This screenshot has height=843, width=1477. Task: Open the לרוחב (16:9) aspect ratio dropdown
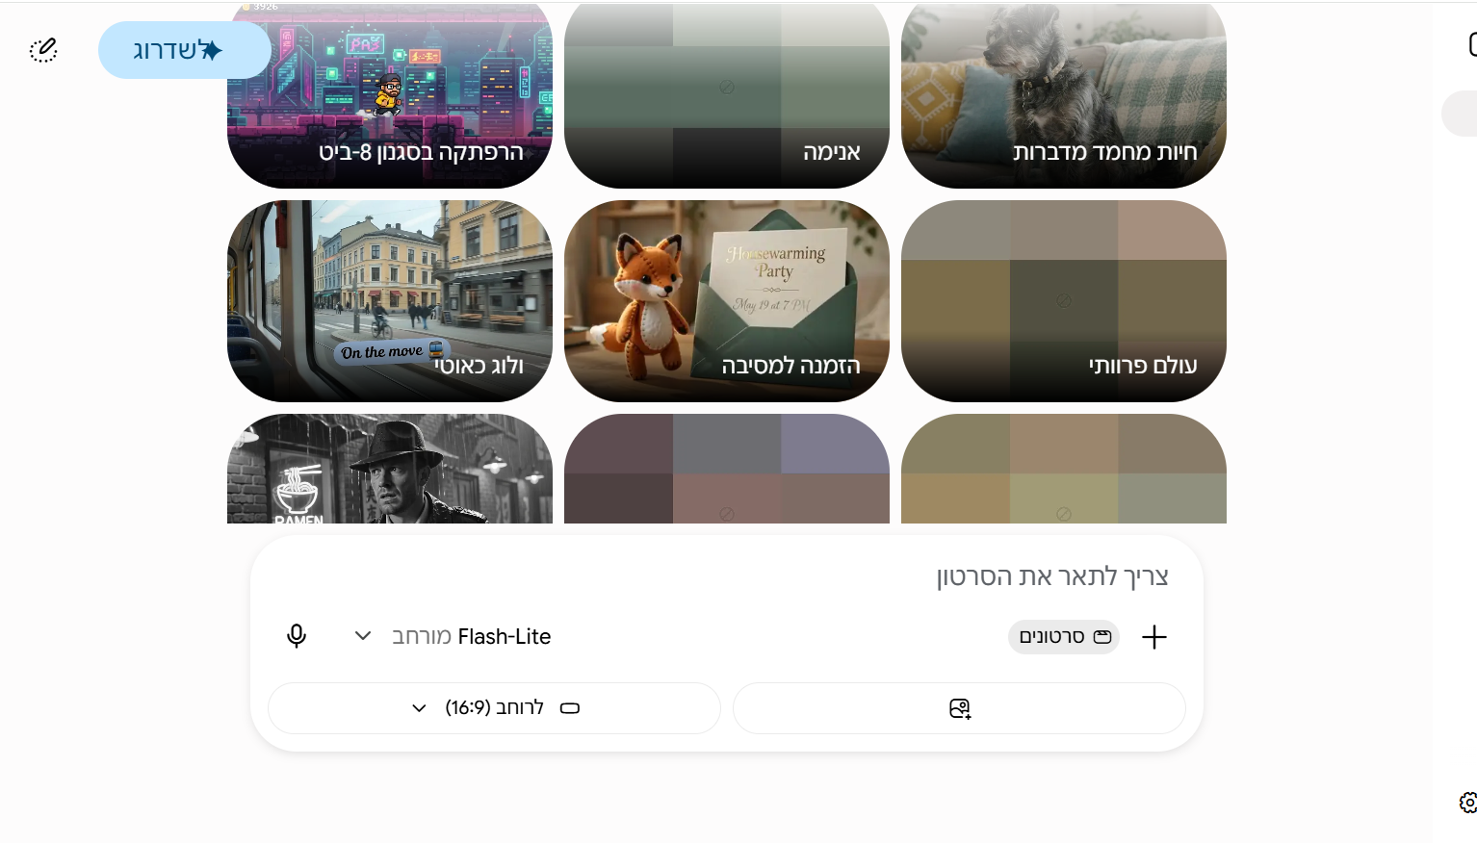coord(494,708)
